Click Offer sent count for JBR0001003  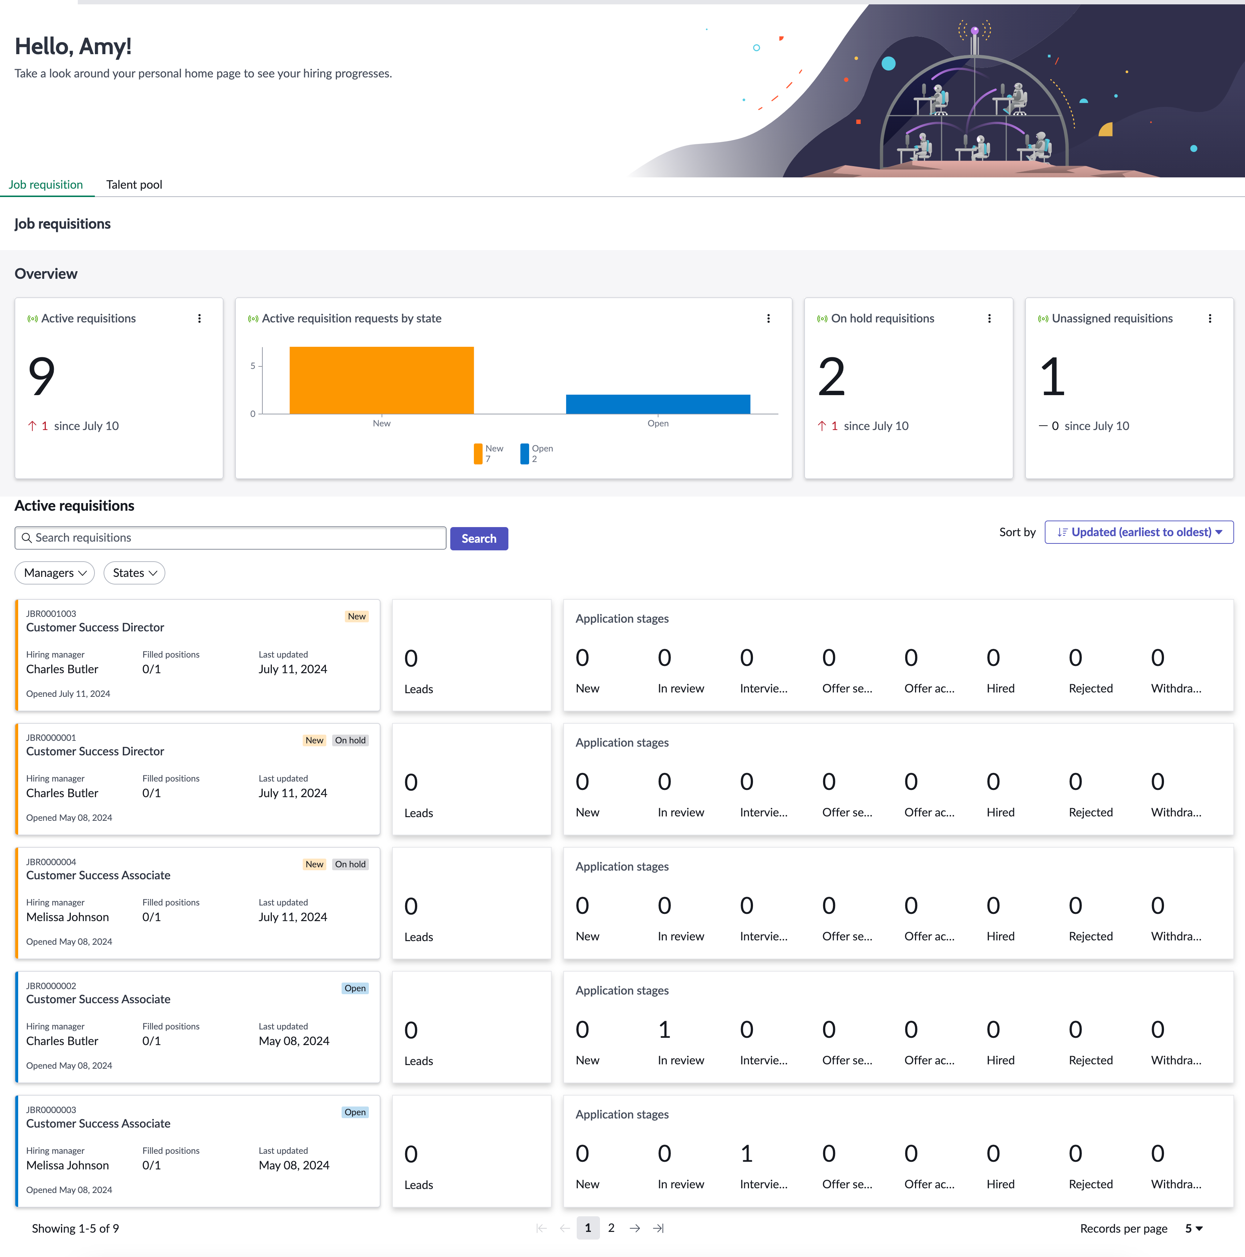(829, 658)
